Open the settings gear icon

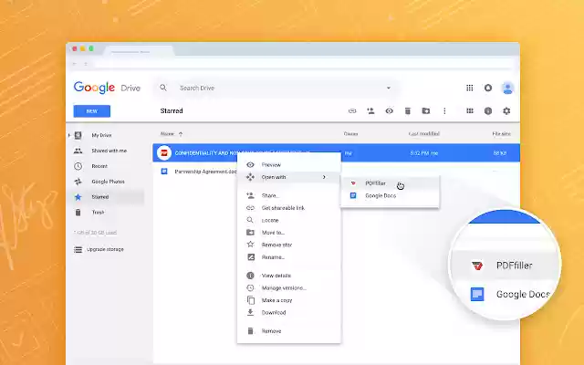(x=506, y=111)
